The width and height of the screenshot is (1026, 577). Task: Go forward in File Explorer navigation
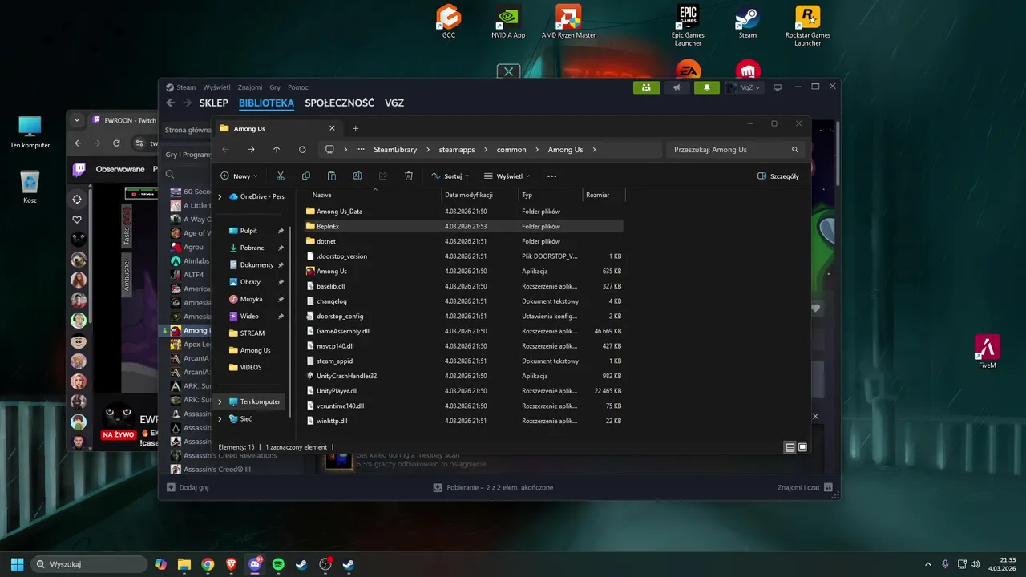[x=251, y=149]
